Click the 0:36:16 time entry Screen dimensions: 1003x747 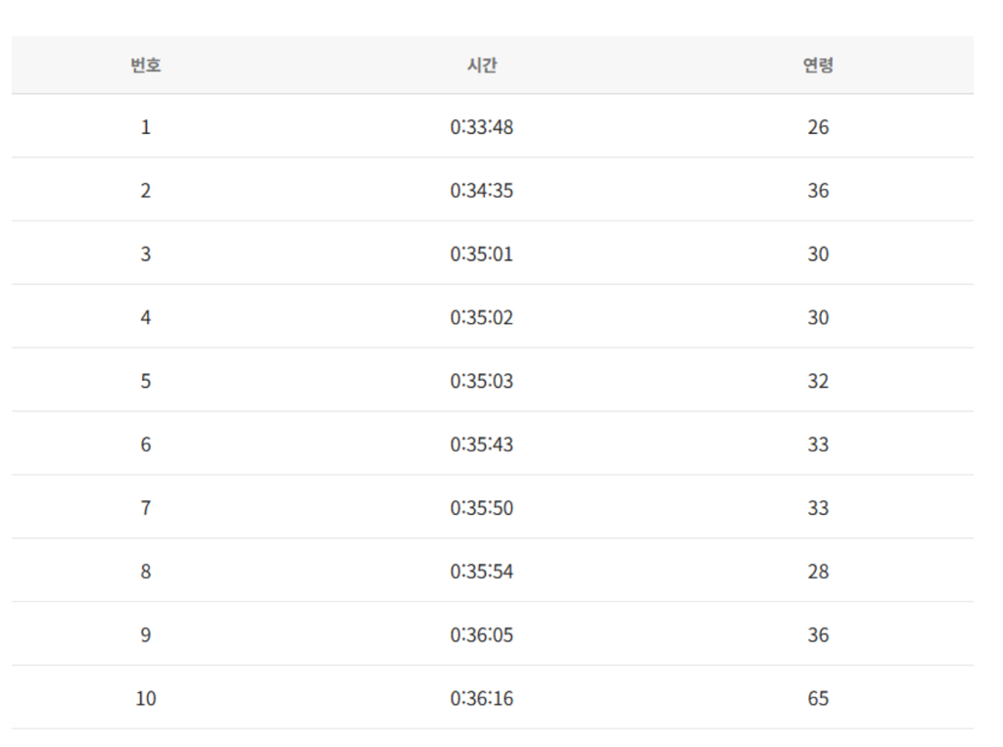click(482, 699)
